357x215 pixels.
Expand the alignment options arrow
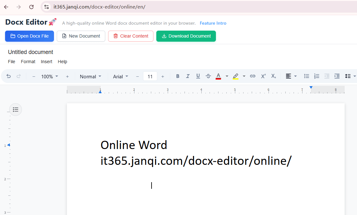point(295,76)
